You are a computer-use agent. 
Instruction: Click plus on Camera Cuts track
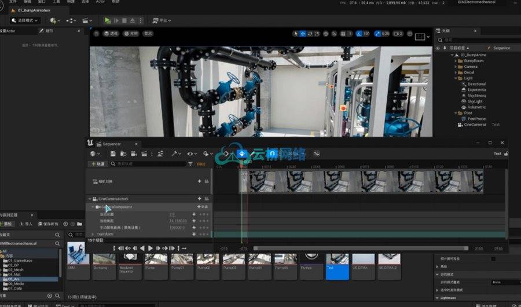coord(199,181)
